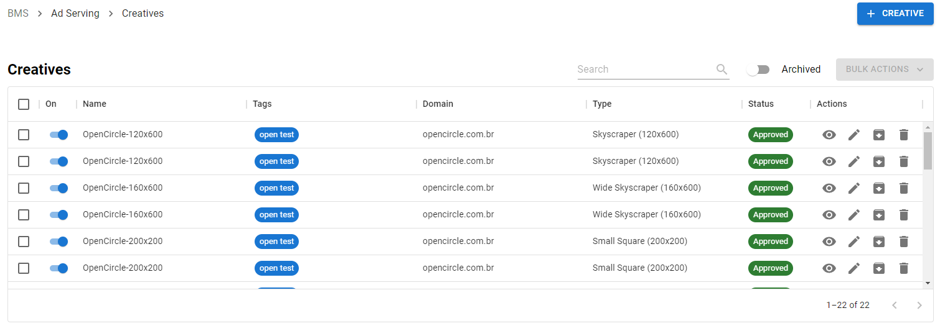Viewport: 940px width, 326px height.
Task: Click the search magnifier icon
Action: (721, 70)
